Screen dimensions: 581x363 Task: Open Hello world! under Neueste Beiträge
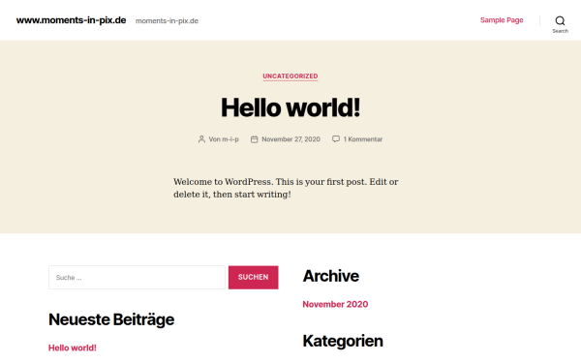(x=73, y=348)
